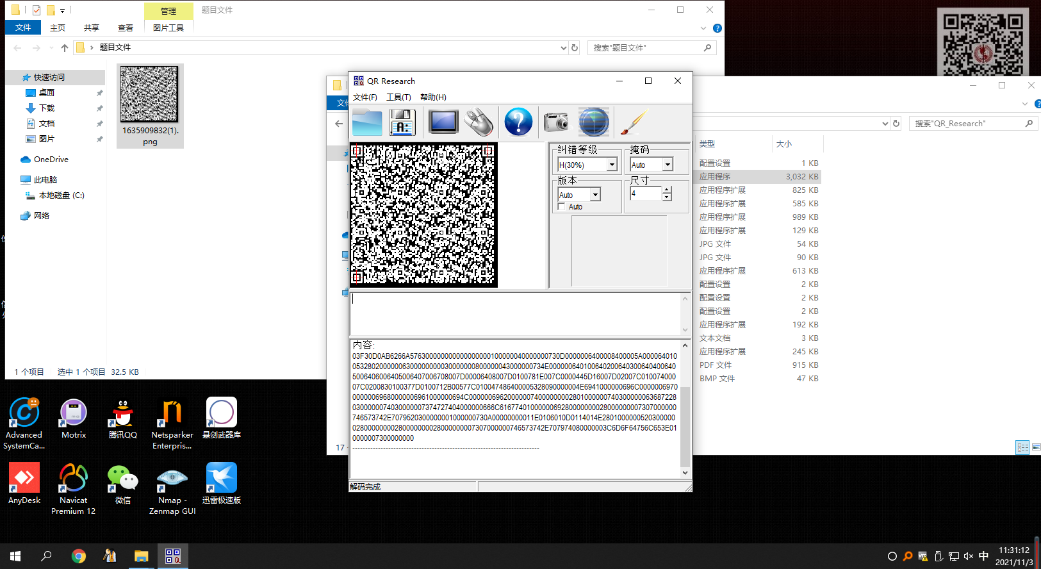The image size is (1041, 569).
Task: Open 微信 desktop shortcut
Action: [x=123, y=484]
